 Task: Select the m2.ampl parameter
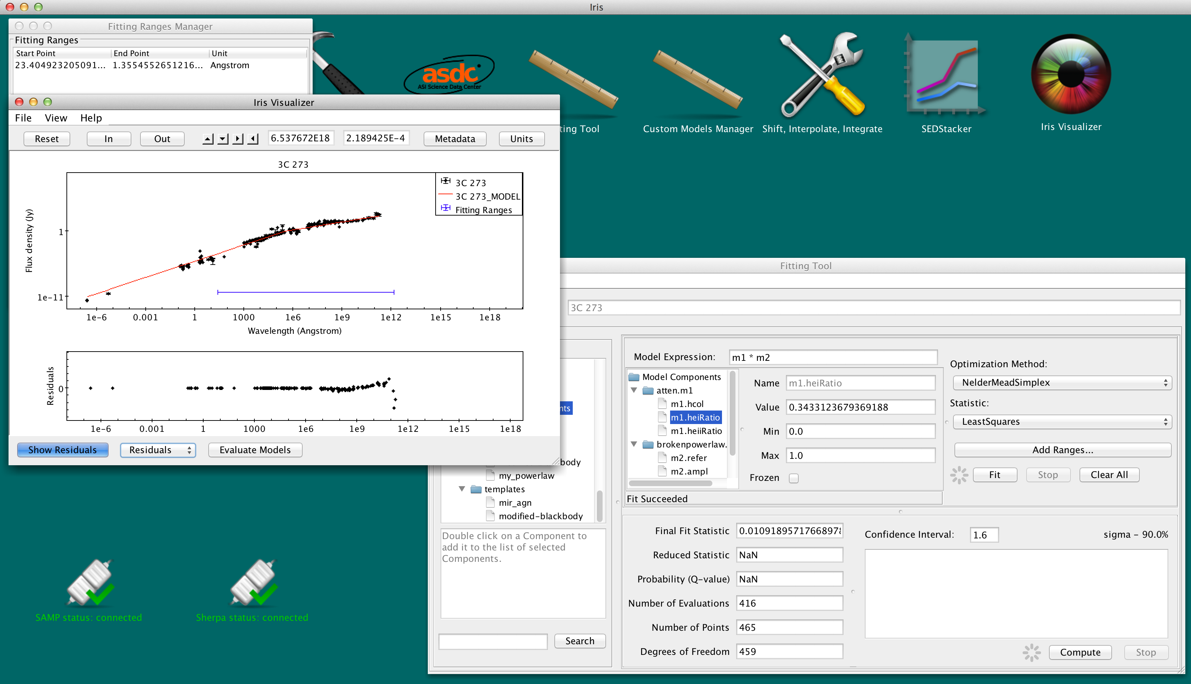tap(689, 471)
